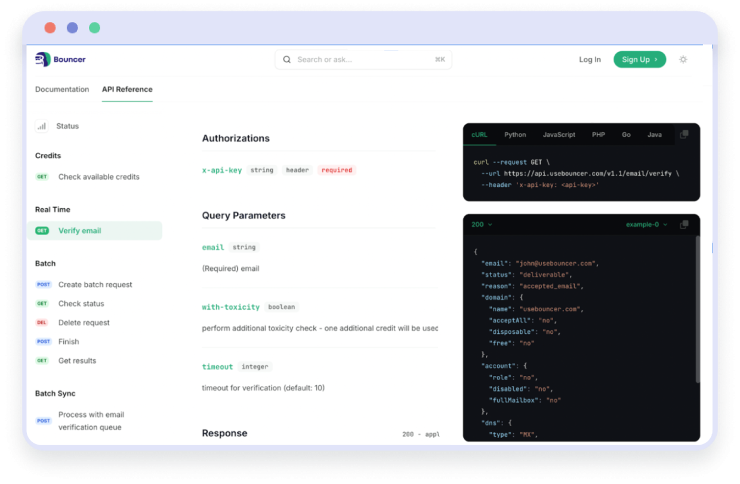Copy the cURL code snippet
This screenshot has width=740, height=484.
click(684, 135)
